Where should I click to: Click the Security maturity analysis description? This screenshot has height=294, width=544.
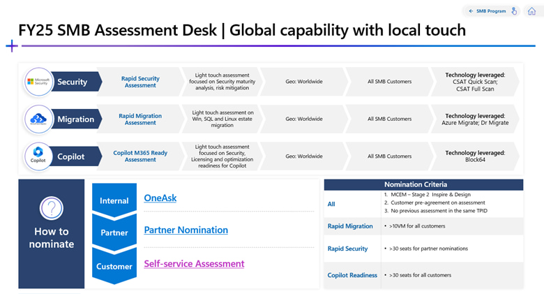tap(222, 82)
